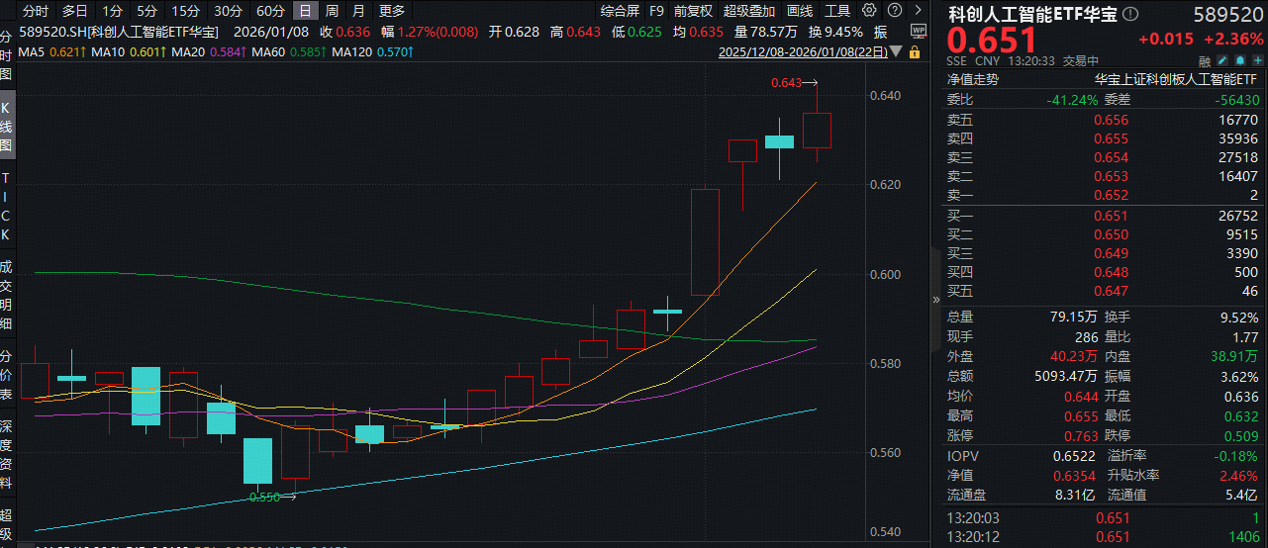Screen dimensions: 1268x548
Task: Expand the 前复权 adjustment dropdown
Action: tap(693, 11)
